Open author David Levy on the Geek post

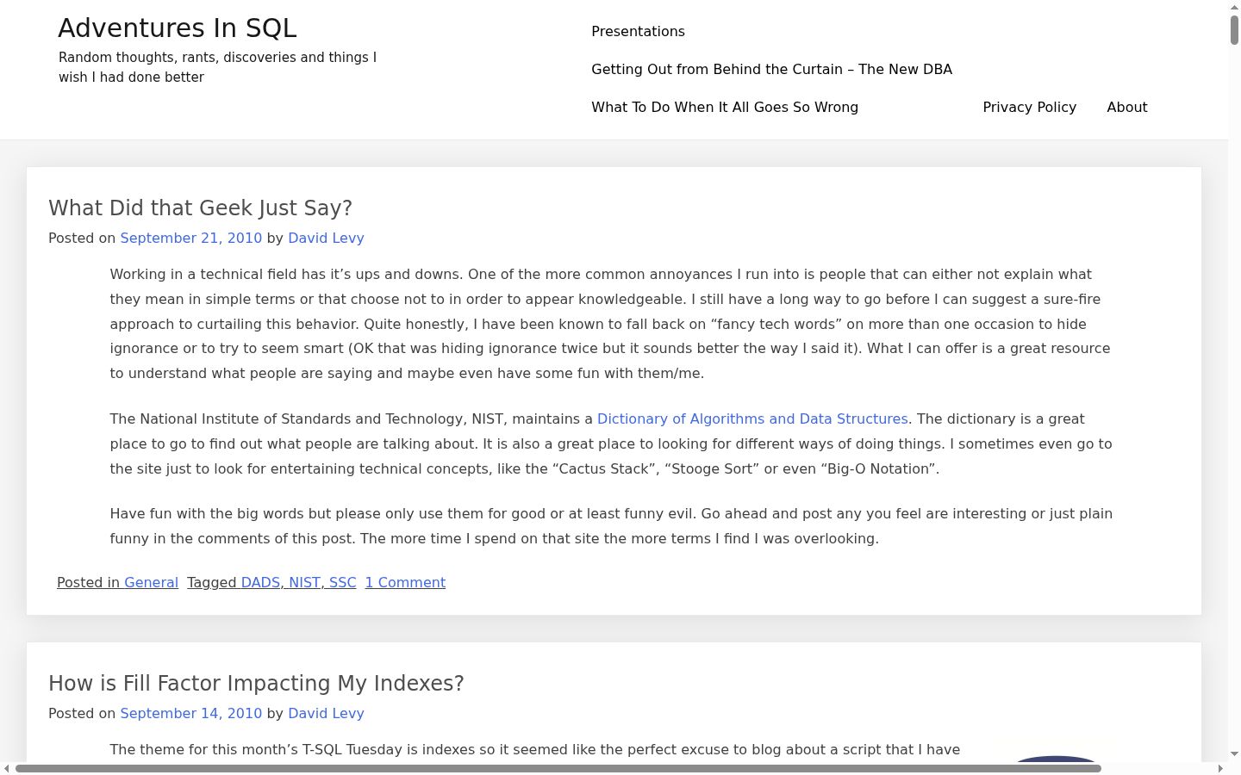(x=326, y=239)
